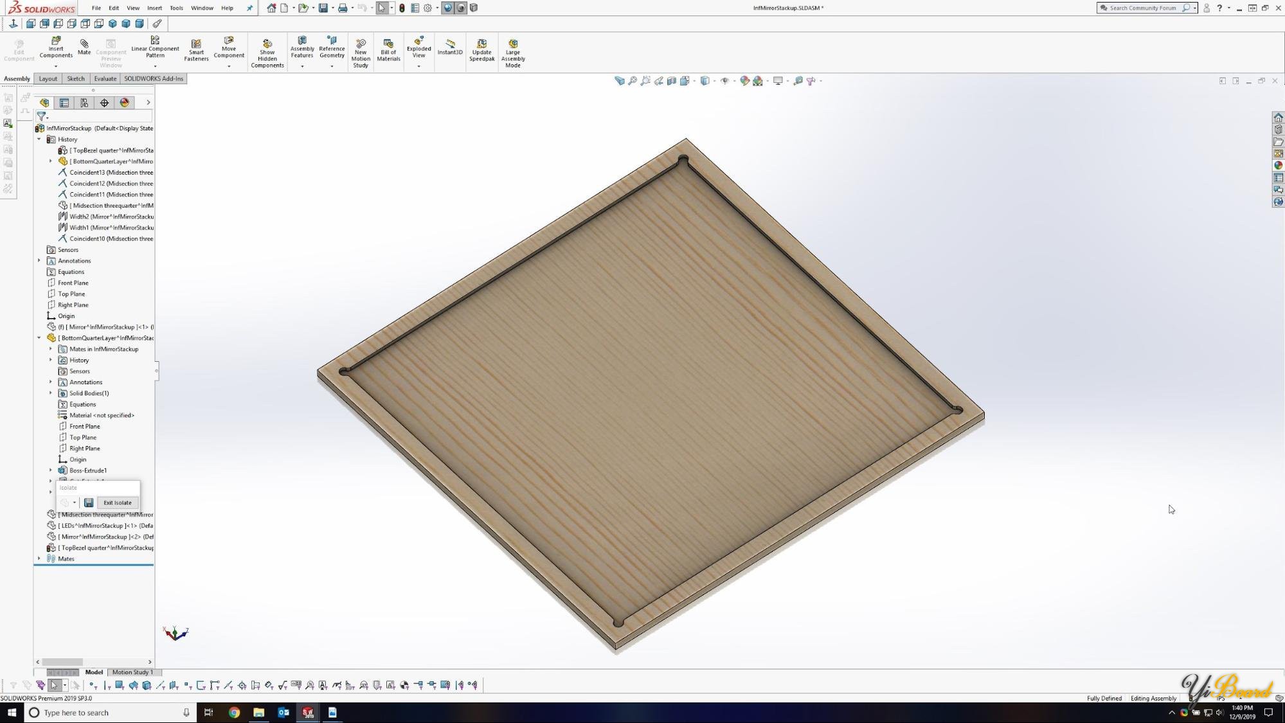The width and height of the screenshot is (1285, 723).
Task: Click Bill of Materials tool
Action: tap(388, 50)
